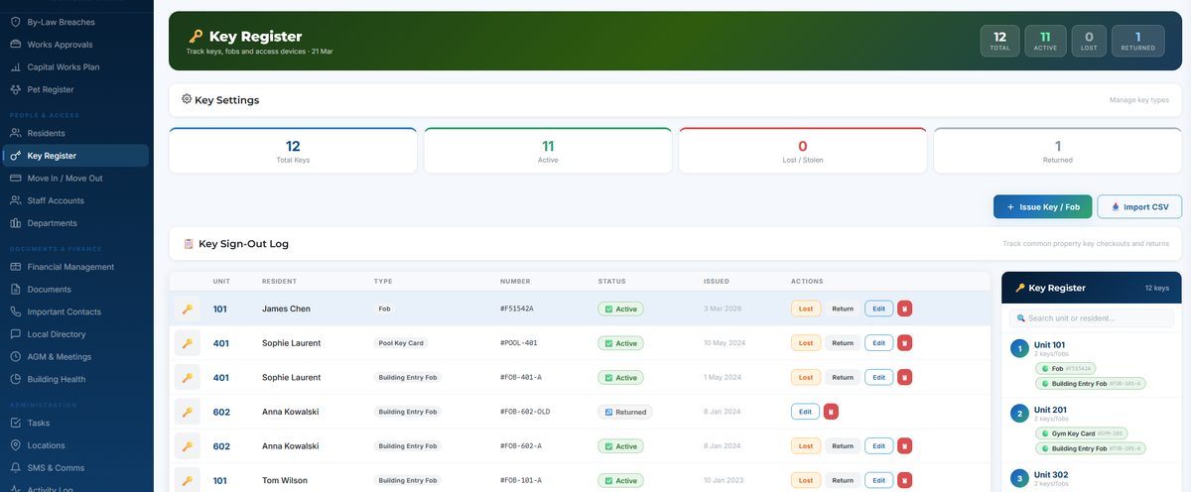Image resolution: width=1191 pixels, height=492 pixels.
Task: Click the Building Health sidebar icon
Action: click(x=16, y=379)
